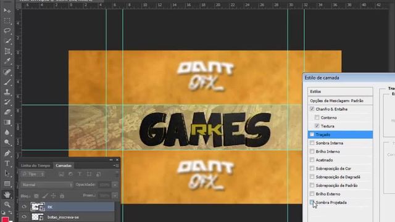395x222 pixels.
Task: Select the Brush tool
Action: point(7,82)
